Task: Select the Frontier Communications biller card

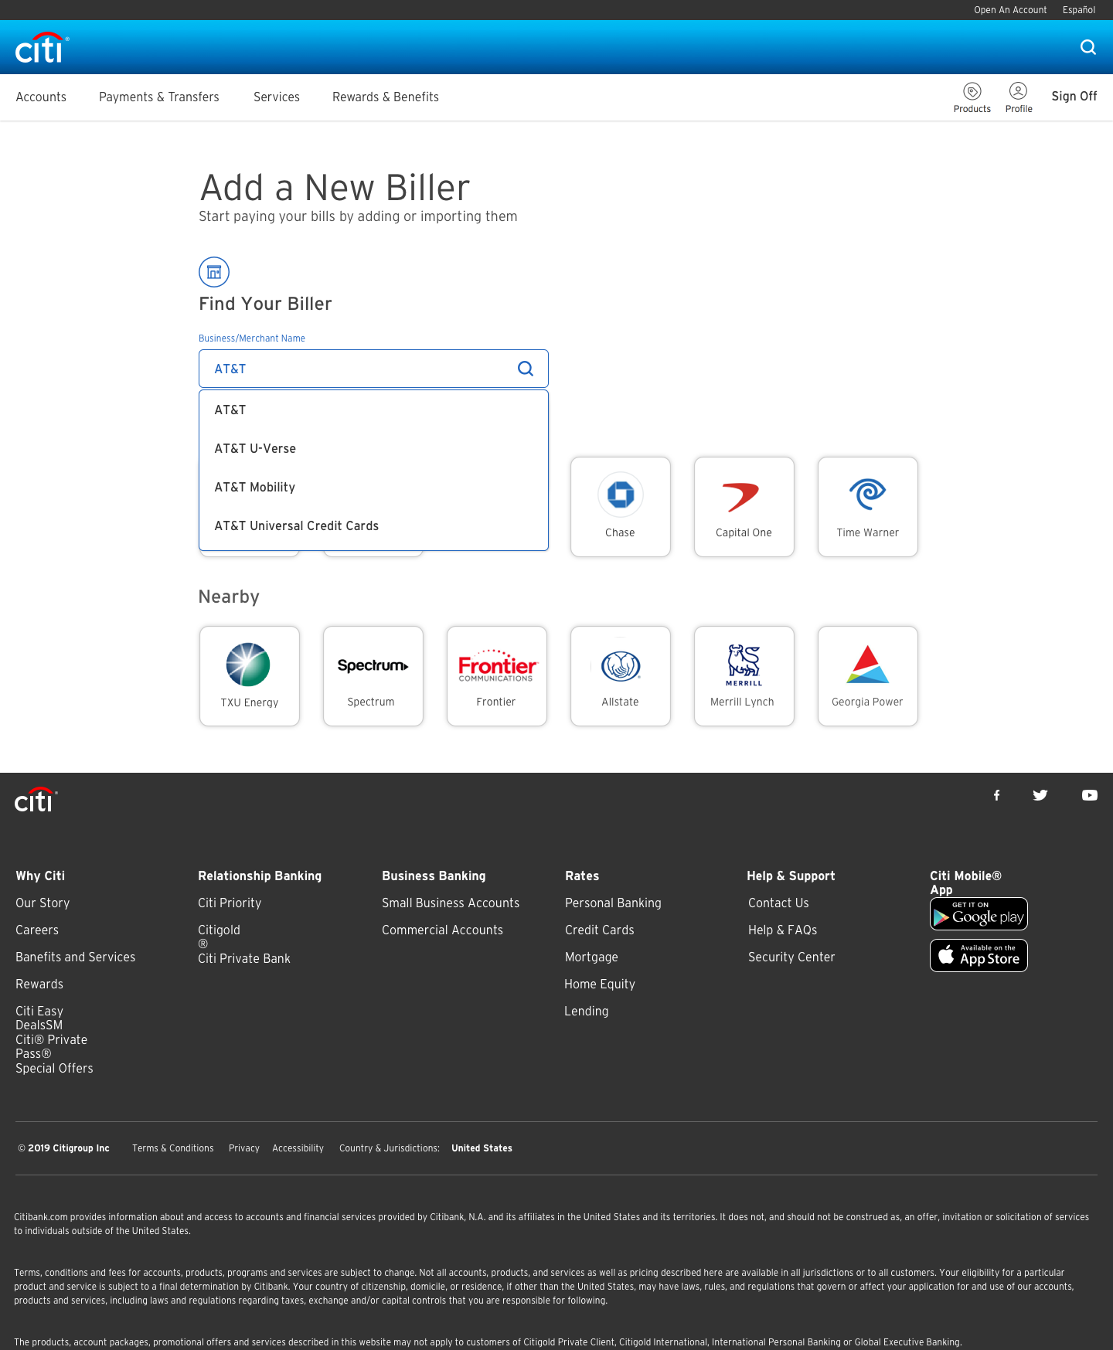Action: [497, 676]
